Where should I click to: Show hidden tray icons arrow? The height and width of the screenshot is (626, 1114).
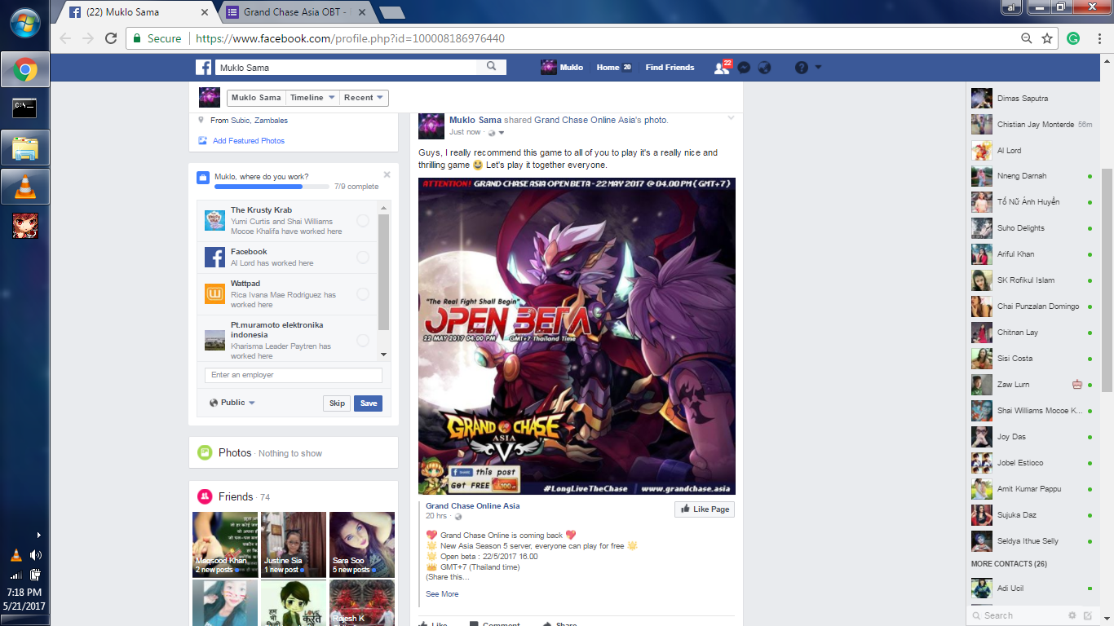(38, 536)
